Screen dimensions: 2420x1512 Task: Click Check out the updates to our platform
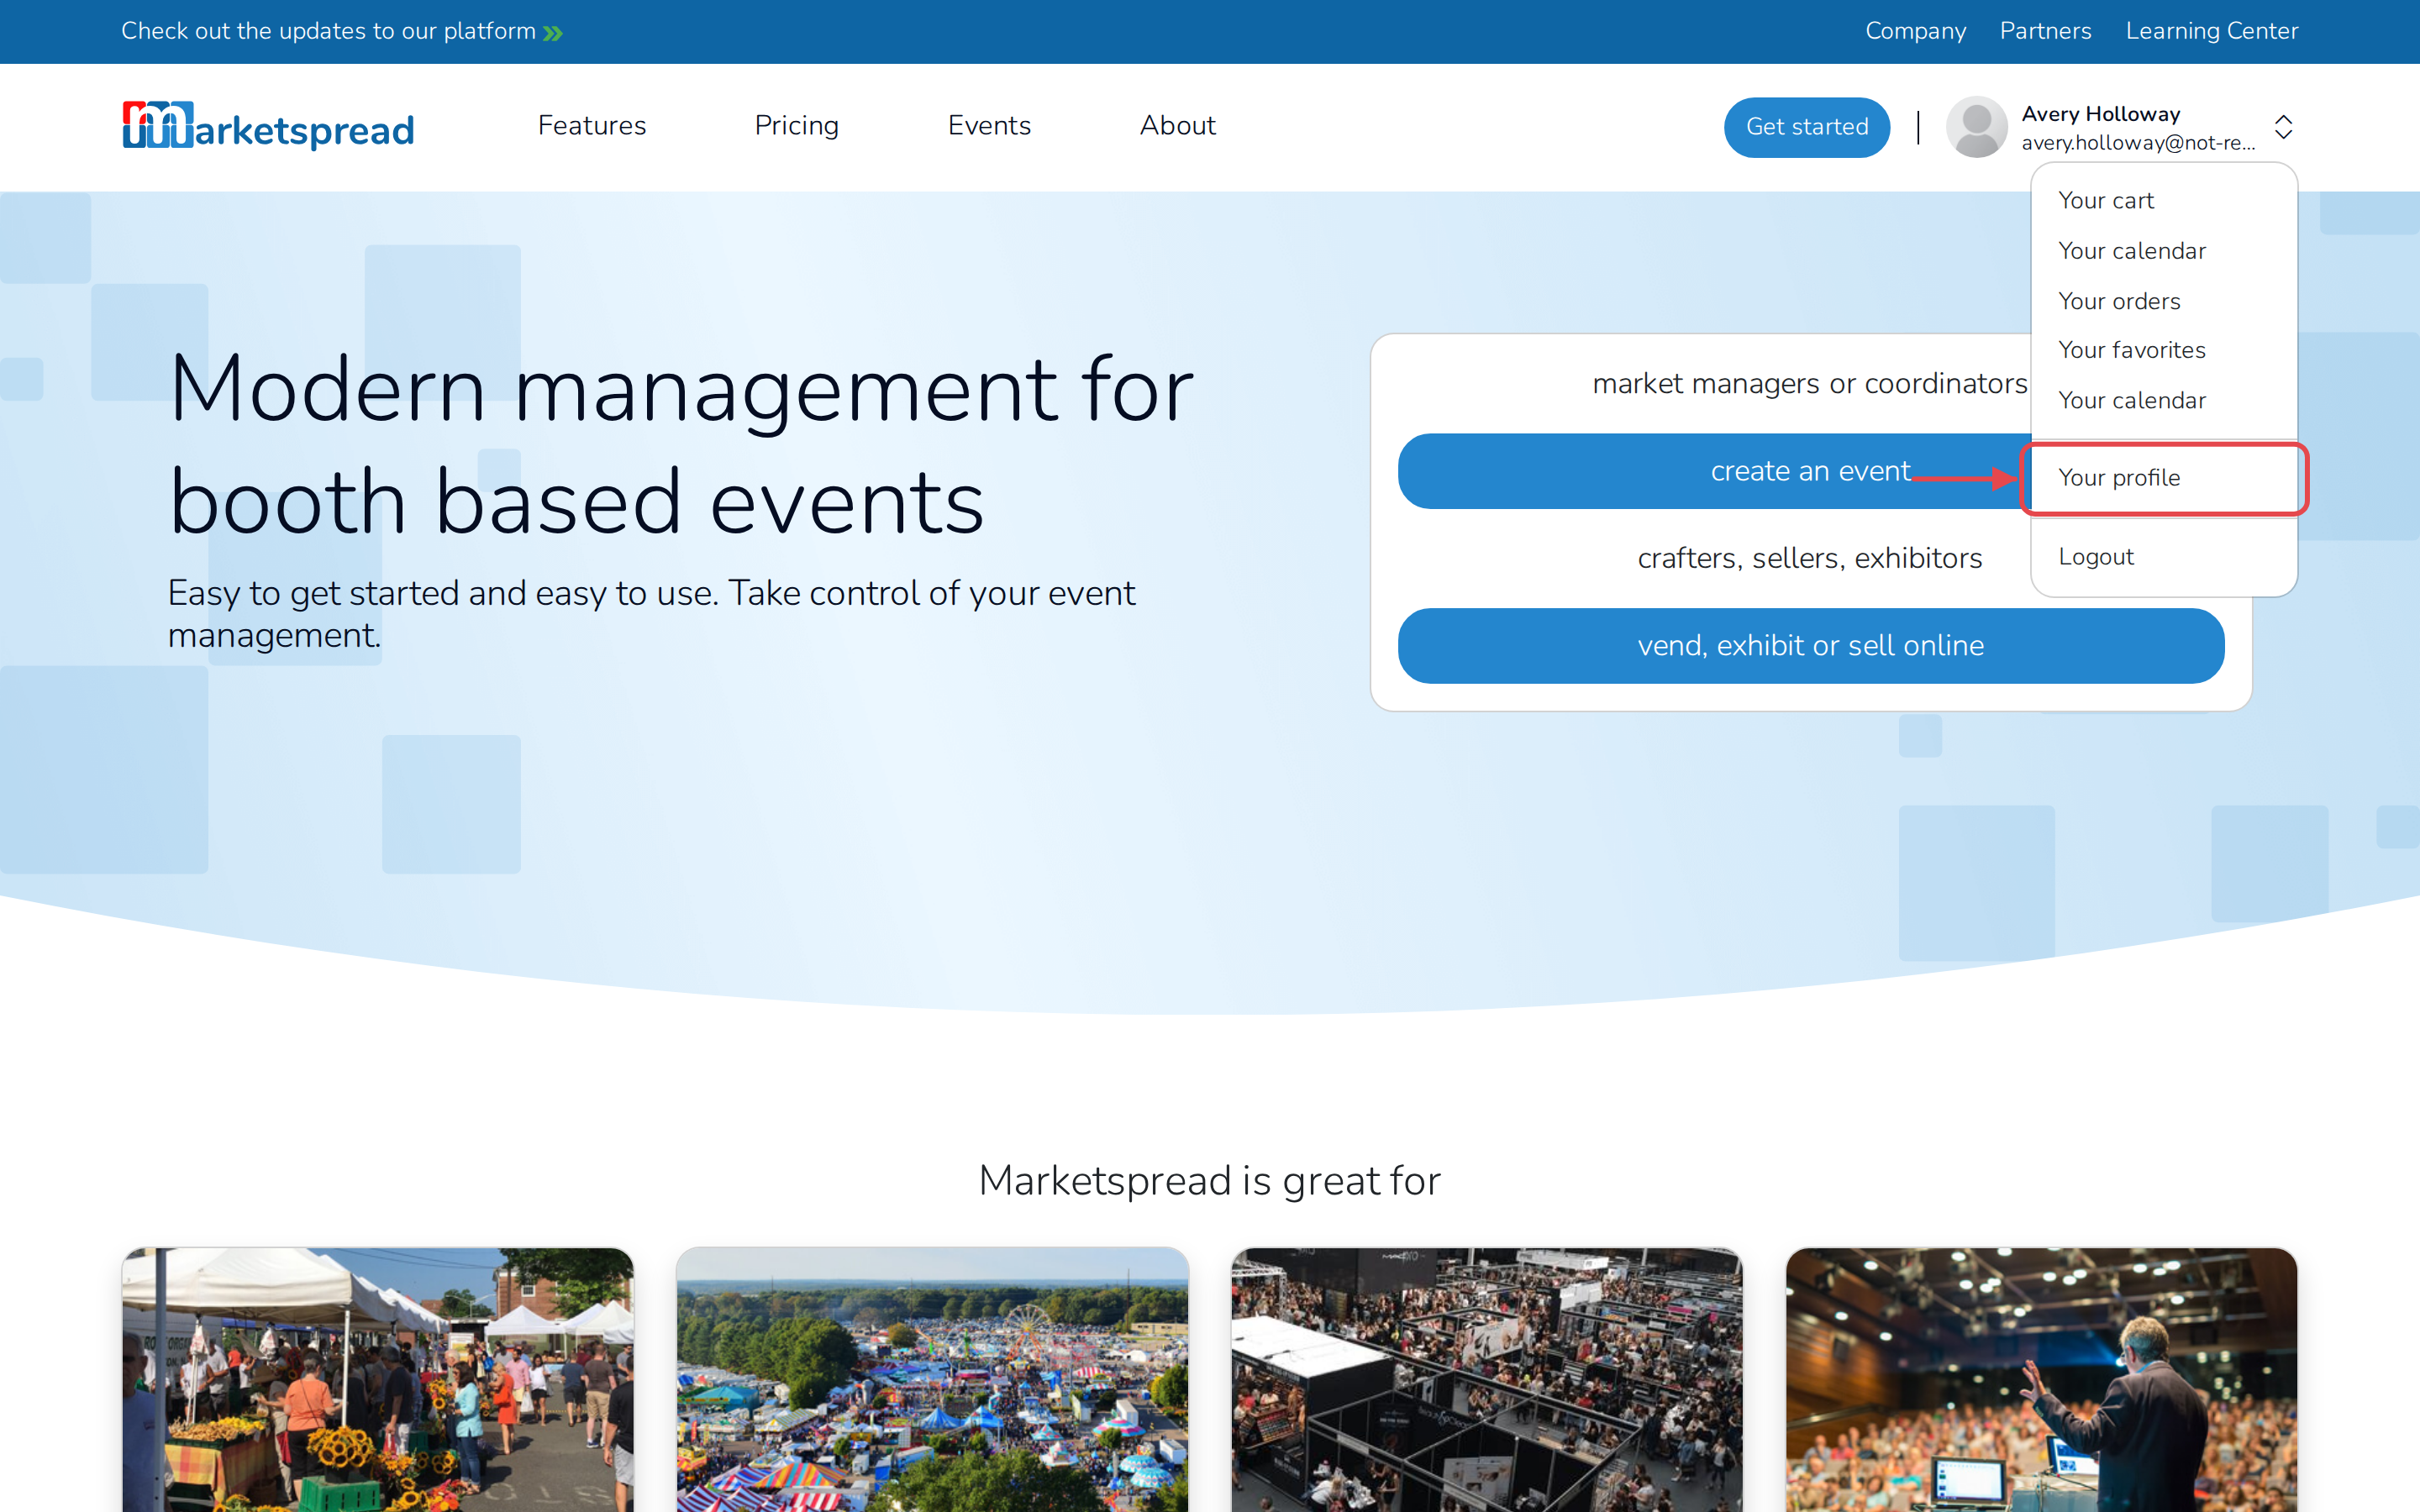pos(328,31)
